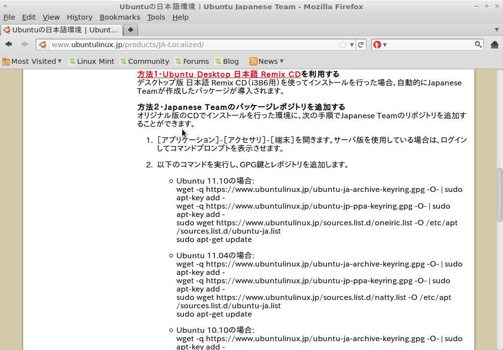Open the Help menu
The image size is (503, 350).
coord(180,17)
